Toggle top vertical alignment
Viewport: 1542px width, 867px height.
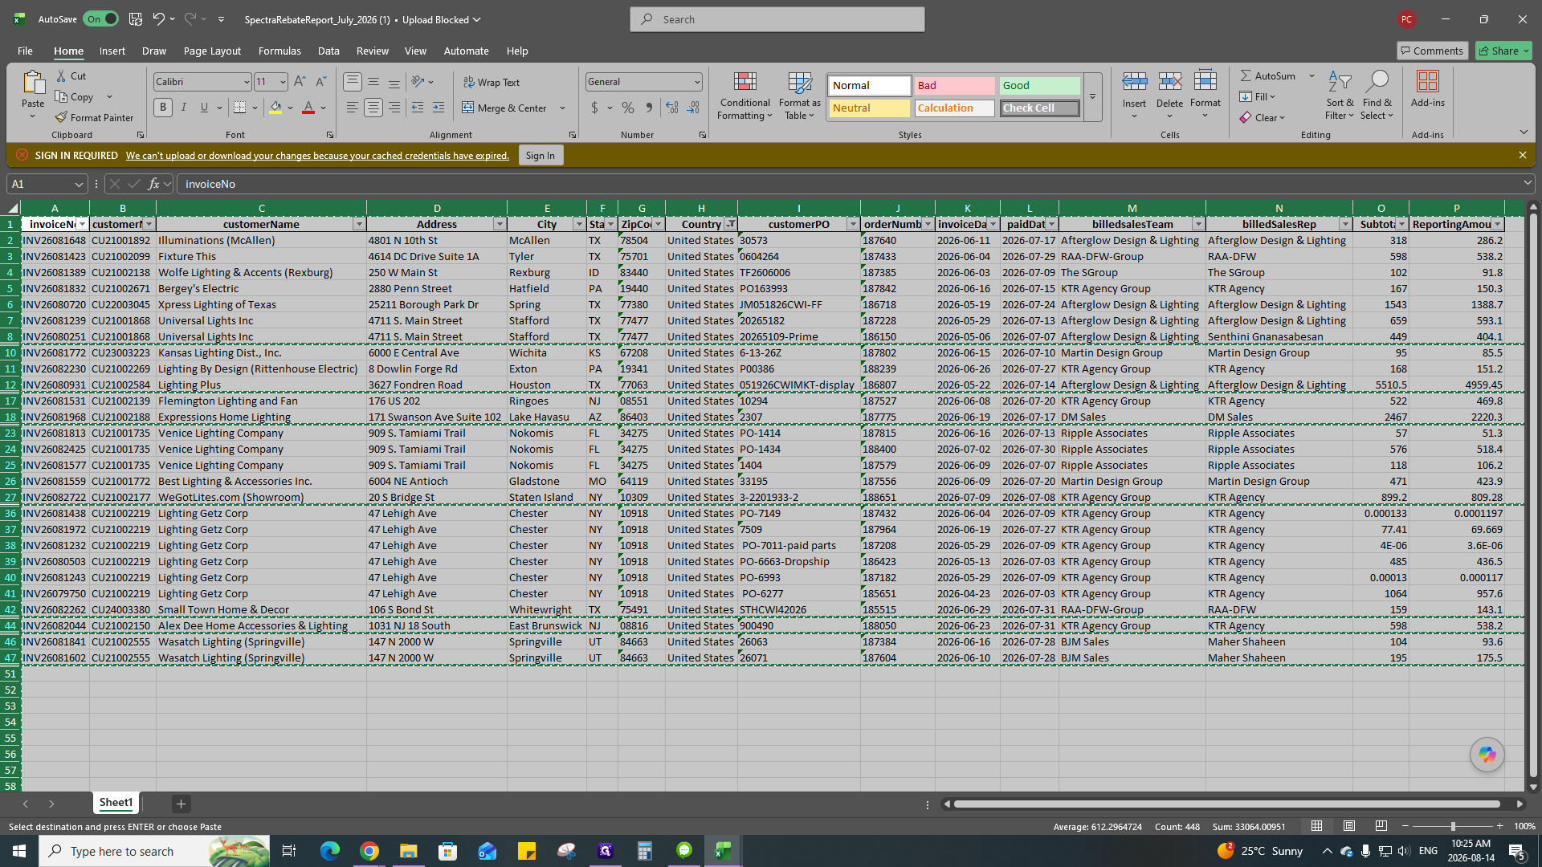pos(352,82)
